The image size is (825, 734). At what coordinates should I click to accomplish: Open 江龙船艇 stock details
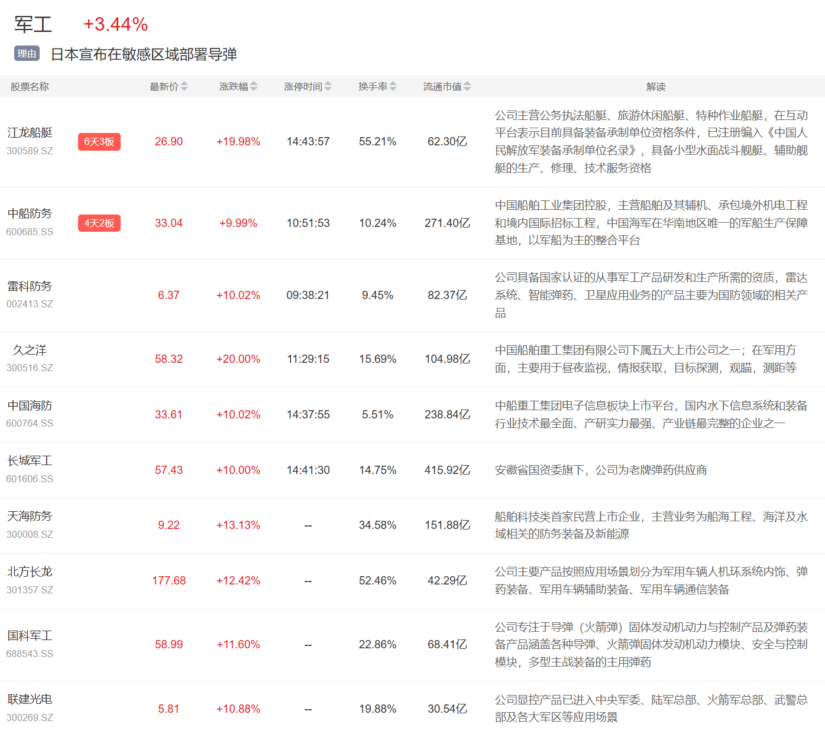pyautogui.click(x=30, y=133)
